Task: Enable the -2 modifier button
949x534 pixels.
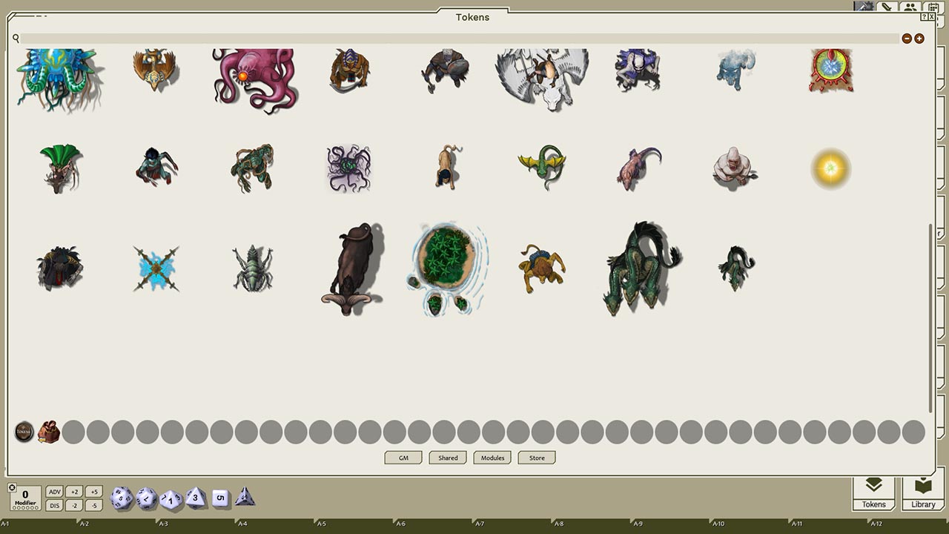Action: pos(74,506)
